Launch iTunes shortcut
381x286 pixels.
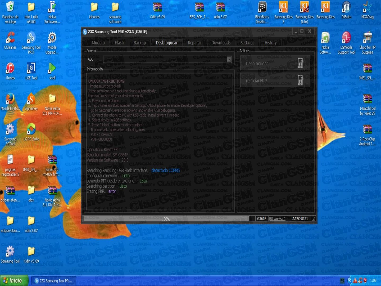click(10, 71)
